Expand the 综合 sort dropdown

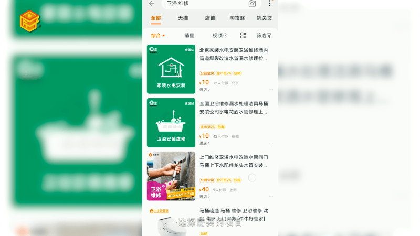tap(158, 35)
